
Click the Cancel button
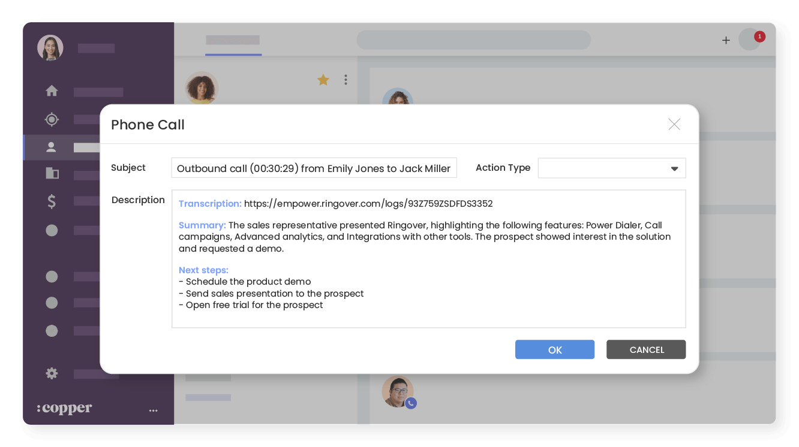point(646,349)
